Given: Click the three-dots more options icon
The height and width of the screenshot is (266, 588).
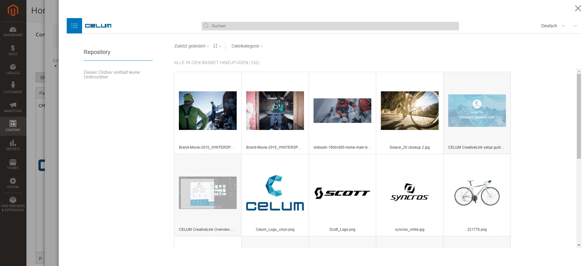Looking at the screenshot, I should [575, 26].
